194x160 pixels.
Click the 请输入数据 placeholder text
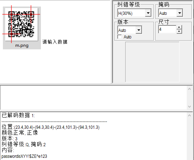click(55, 42)
